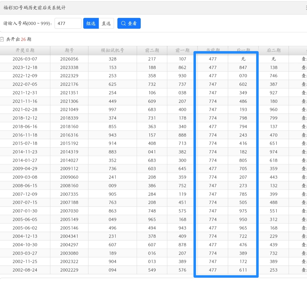Open the 查 link for row 2023-12-18
The image size is (307, 281).
(304, 68)
